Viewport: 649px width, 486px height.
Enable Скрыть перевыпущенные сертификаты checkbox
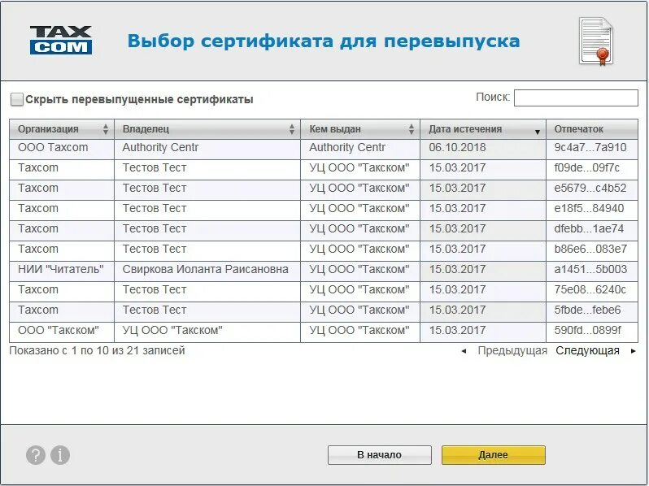16,99
